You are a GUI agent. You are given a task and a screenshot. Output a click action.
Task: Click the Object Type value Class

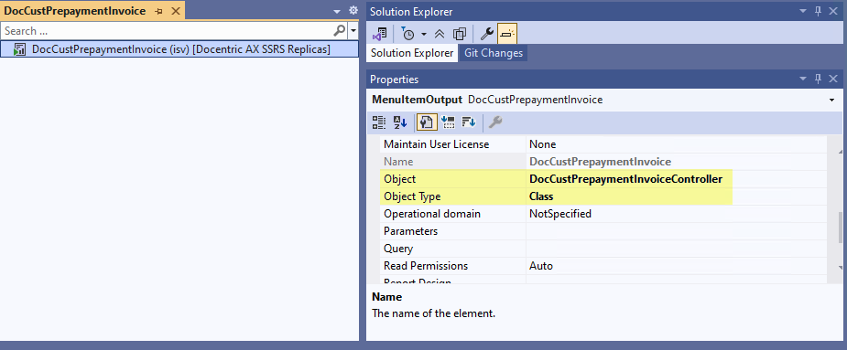pos(541,196)
